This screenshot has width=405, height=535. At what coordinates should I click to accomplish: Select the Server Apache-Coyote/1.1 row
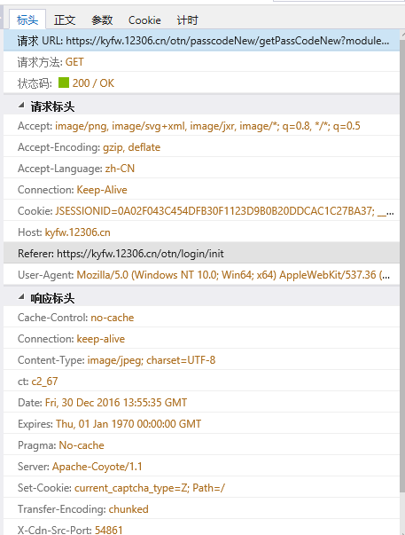201,466
